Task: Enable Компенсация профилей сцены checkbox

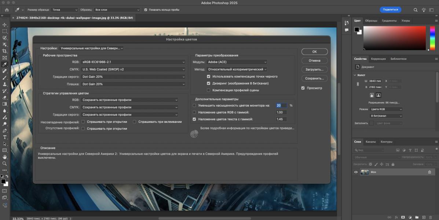Action: pyautogui.click(x=209, y=90)
